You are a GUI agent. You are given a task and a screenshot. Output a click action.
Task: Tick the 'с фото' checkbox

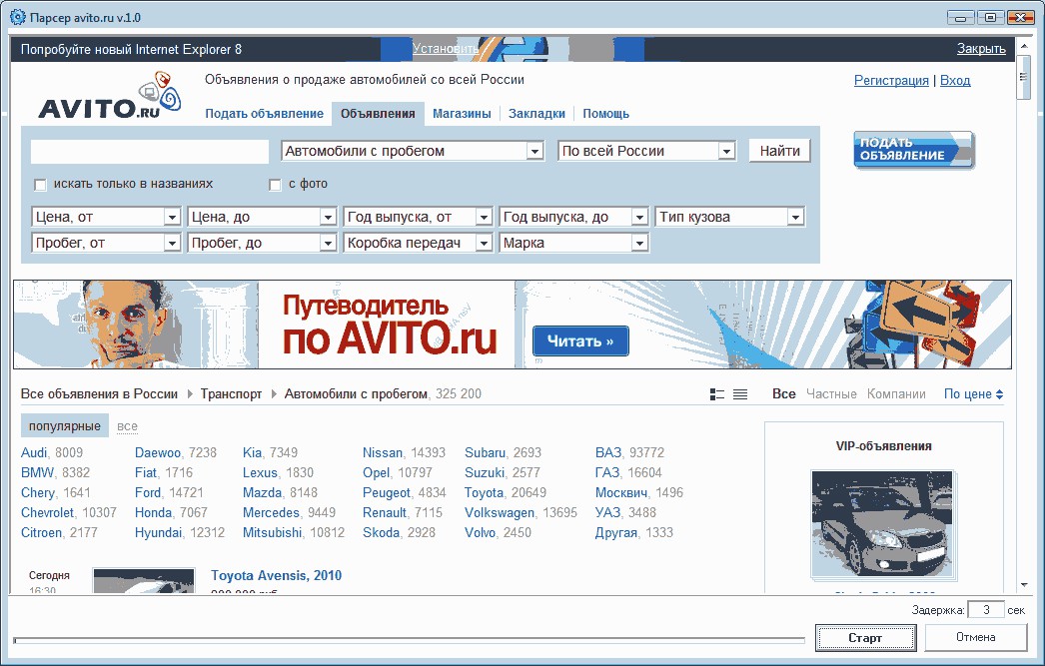(275, 185)
